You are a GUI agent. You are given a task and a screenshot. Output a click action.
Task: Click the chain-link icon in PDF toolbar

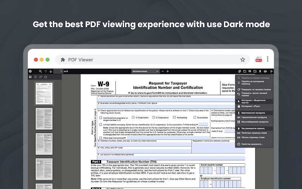[x=239, y=71]
